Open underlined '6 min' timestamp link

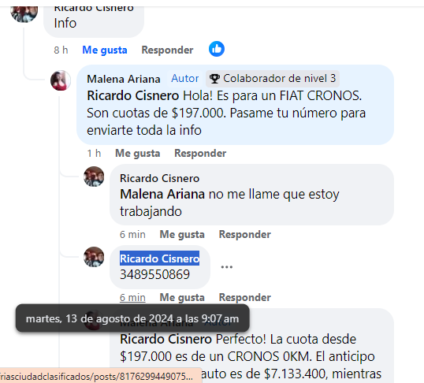click(x=132, y=298)
